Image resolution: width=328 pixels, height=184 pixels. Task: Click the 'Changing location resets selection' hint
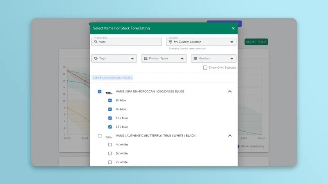click(x=187, y=48)
